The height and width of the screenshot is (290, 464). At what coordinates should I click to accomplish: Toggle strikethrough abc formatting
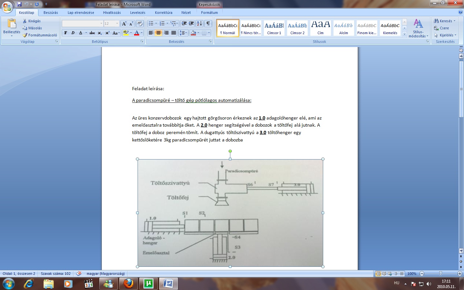92,33
